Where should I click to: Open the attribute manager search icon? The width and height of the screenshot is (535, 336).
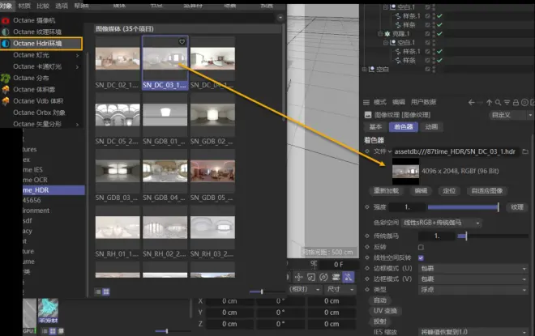[x=499, y=102]
